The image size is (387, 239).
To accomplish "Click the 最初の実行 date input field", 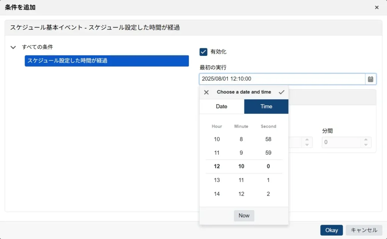I will point(282,79).
